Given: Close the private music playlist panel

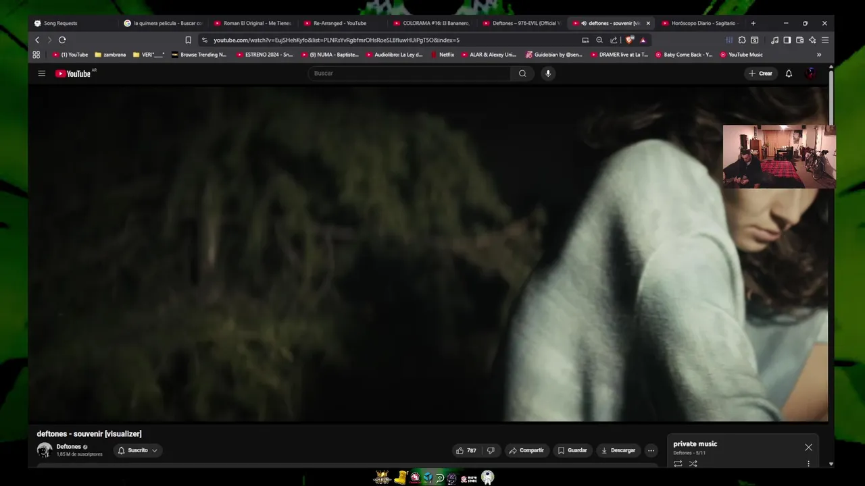Looking at the screenshot, I should pyautogui.click(x=808, y=448).
